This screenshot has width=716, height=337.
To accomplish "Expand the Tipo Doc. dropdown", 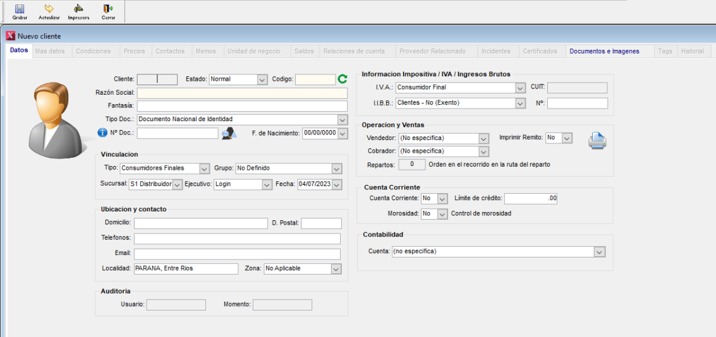I will 342,119.
